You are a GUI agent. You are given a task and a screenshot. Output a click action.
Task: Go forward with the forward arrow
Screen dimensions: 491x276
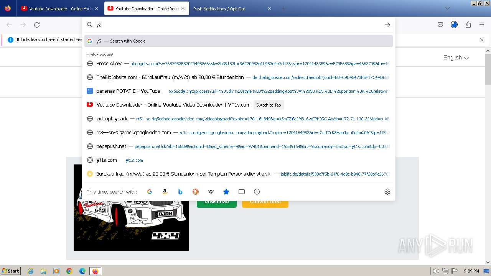tap(23, 25)
